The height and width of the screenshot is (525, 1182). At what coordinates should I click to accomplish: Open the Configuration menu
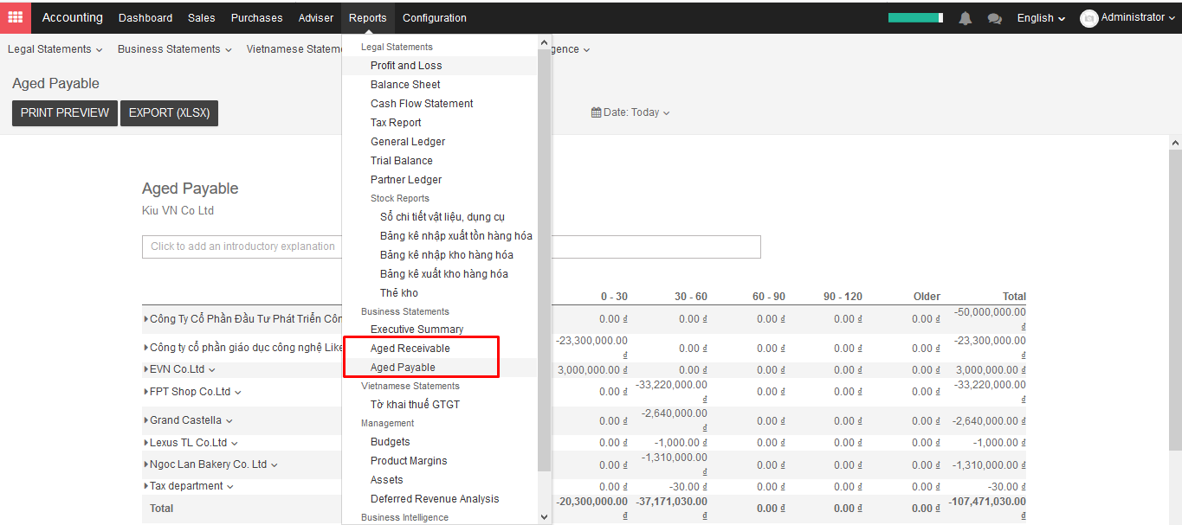435,17
